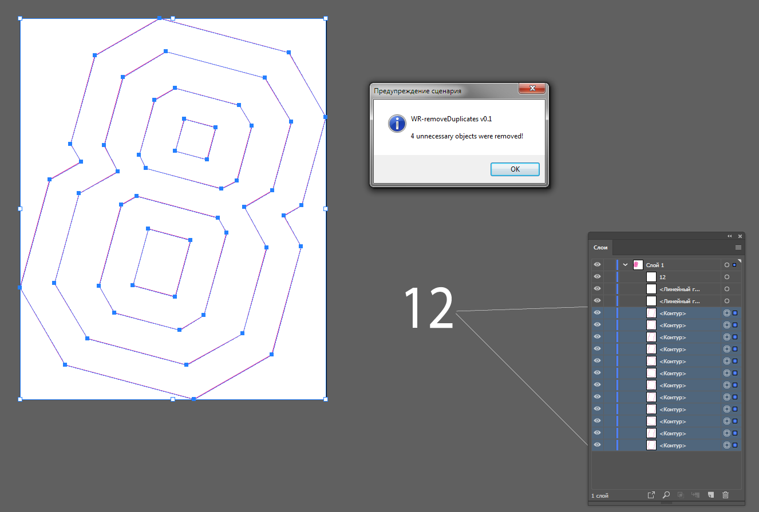Toggle lock slot for Слой 1

click(609, 265)
